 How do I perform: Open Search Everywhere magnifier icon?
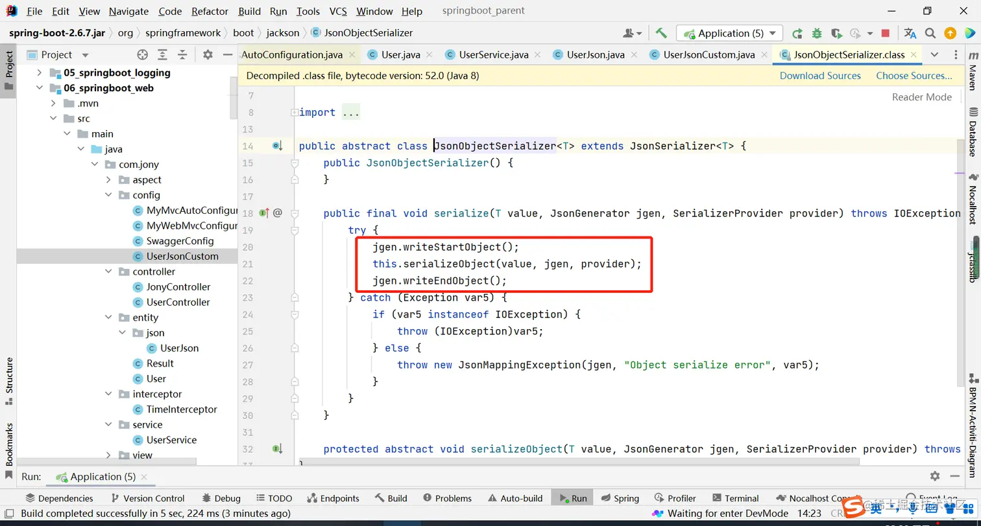coord(930,33)
